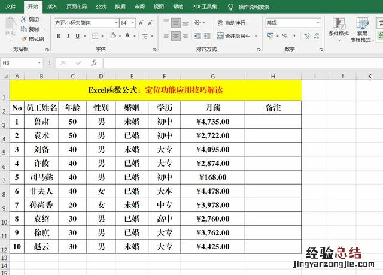
Task: Open the Help (帮助) tab
Action: point(178,7)
